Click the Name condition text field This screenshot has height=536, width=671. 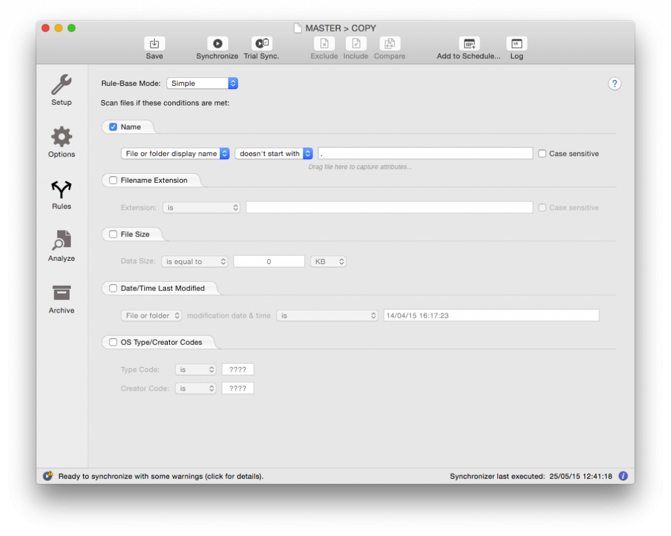[425, 154]
